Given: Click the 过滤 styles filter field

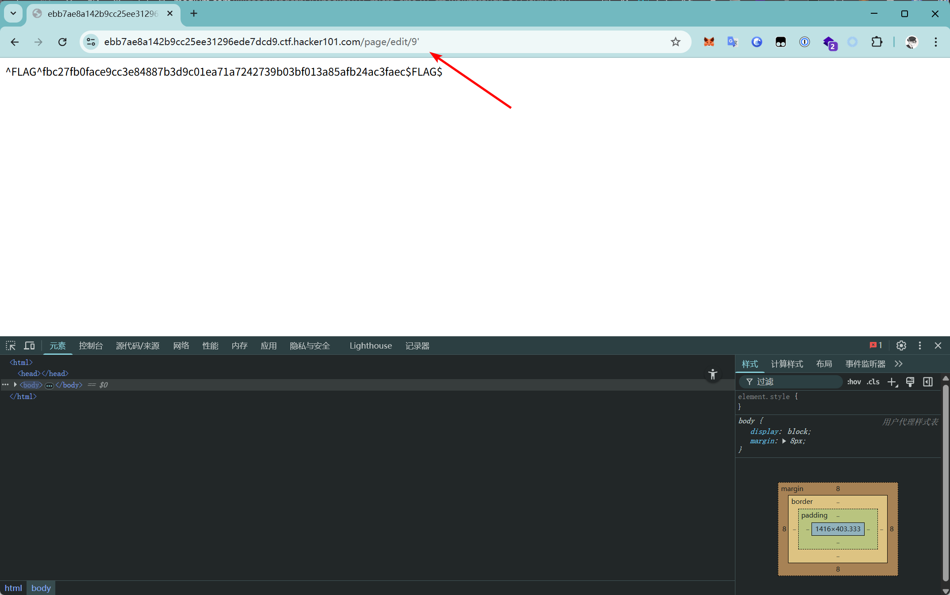Looking at the screenshot, I should 791,382.
